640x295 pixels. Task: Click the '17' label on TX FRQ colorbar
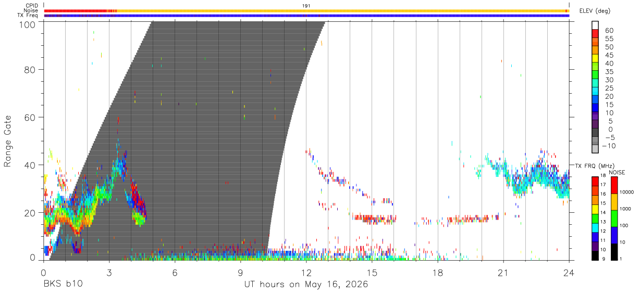click(x=604, y=185)
